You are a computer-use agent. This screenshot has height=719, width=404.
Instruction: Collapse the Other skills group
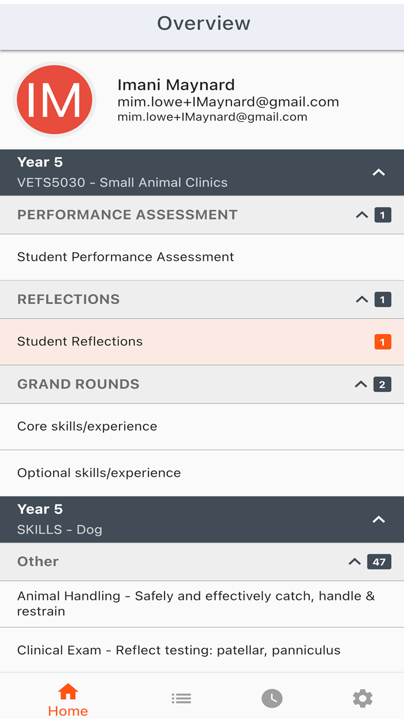354,562
